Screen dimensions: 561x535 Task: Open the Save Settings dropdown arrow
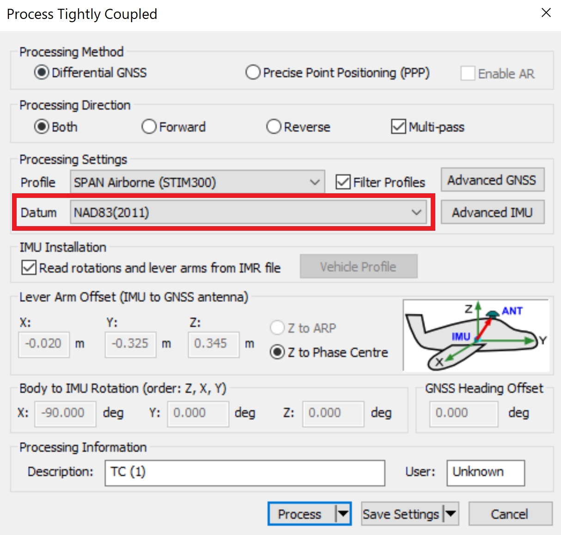coord(451,514)
